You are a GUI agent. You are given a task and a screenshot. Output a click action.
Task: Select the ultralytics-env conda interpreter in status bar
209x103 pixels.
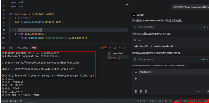point(198,101)
